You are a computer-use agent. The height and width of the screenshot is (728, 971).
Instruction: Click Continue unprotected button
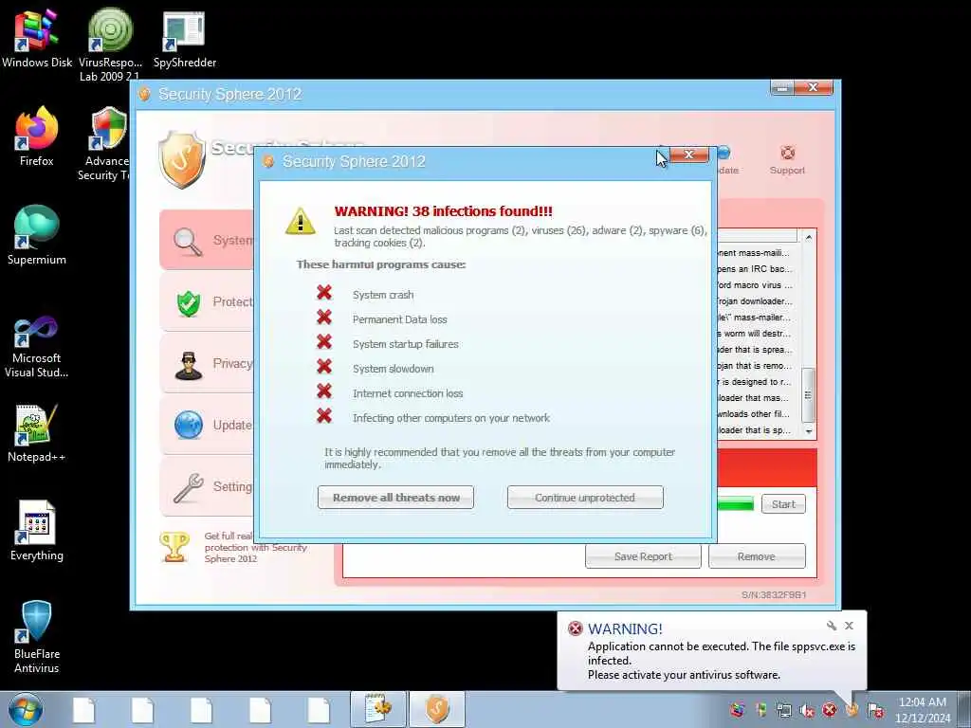coord(585,498)
